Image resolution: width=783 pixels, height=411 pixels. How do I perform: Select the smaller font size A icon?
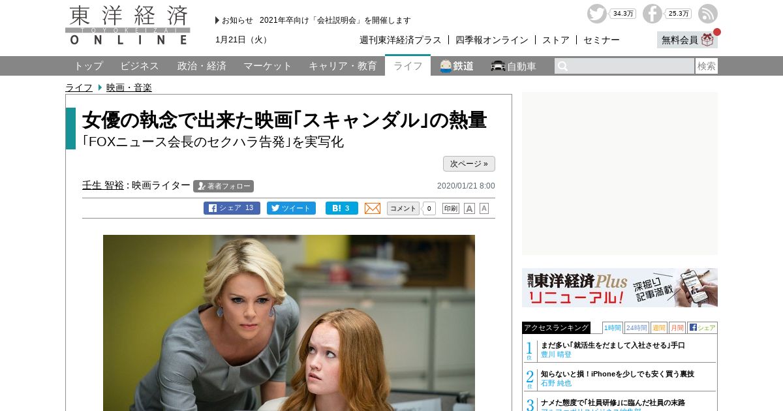(x=484, y=208)
